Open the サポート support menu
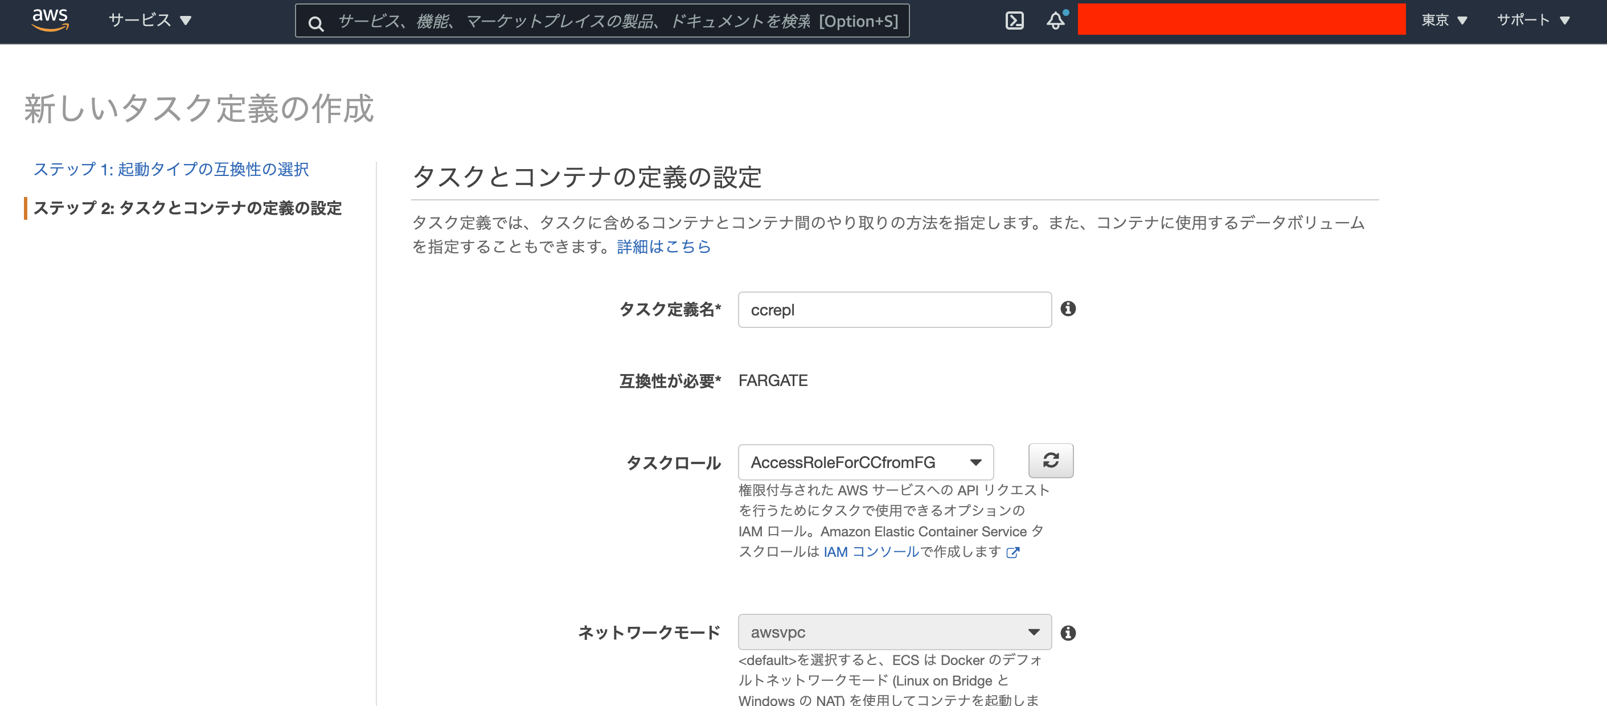1607x706 pixels. click(1533, 20)
